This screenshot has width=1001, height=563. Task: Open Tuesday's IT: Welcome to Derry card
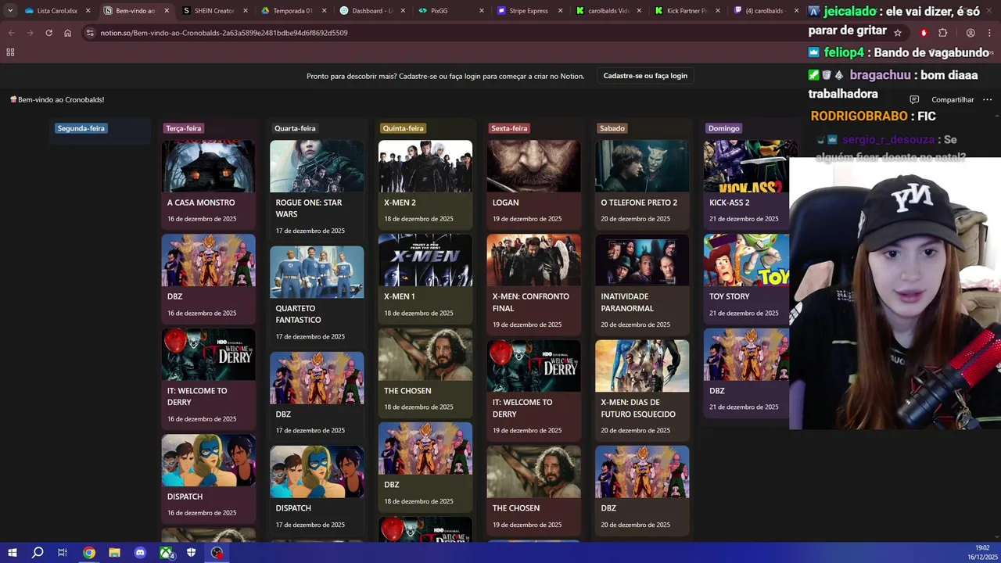(x=208, y=378)
